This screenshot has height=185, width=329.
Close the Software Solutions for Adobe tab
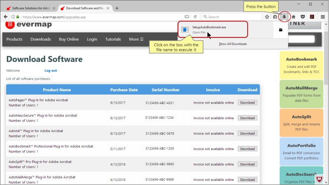(54, 8)
